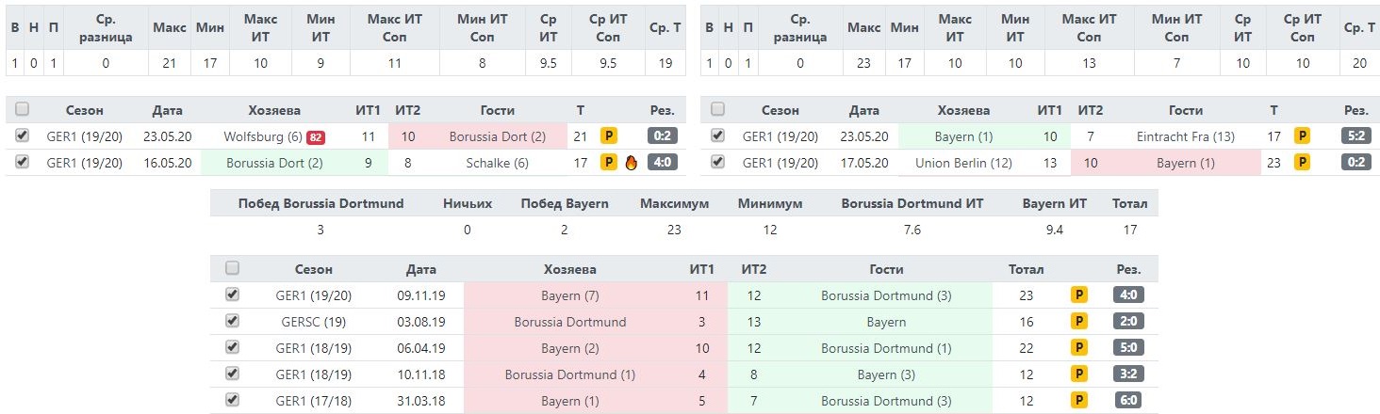Click yellow P icon for 31.03.18 match

point(1079,400)
